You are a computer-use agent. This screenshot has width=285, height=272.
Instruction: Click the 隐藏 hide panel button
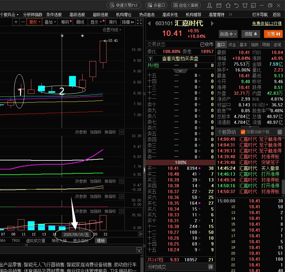tap(128, 22)
